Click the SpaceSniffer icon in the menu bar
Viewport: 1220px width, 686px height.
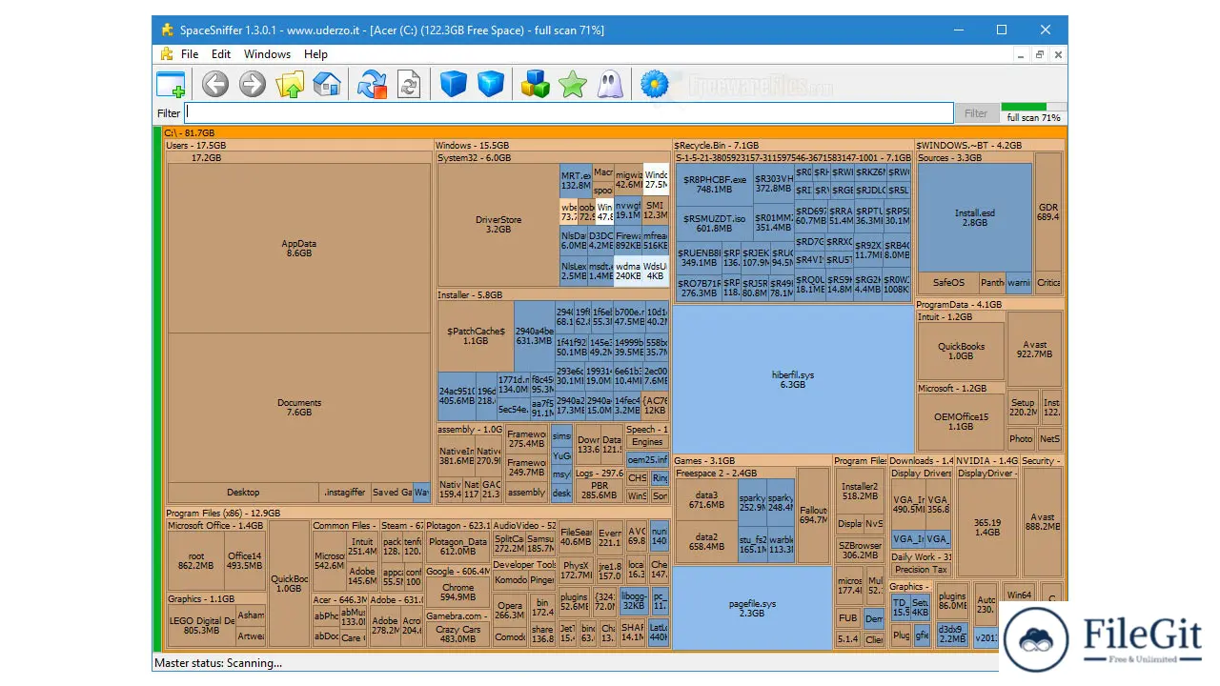[167, 54]
